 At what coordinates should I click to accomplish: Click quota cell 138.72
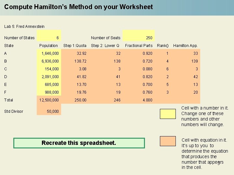(80, 61)
